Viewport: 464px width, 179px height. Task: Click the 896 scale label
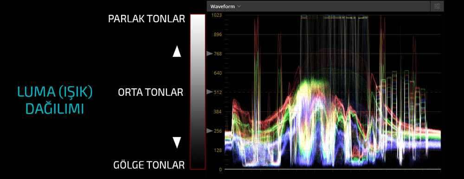[x=218, y=35]
